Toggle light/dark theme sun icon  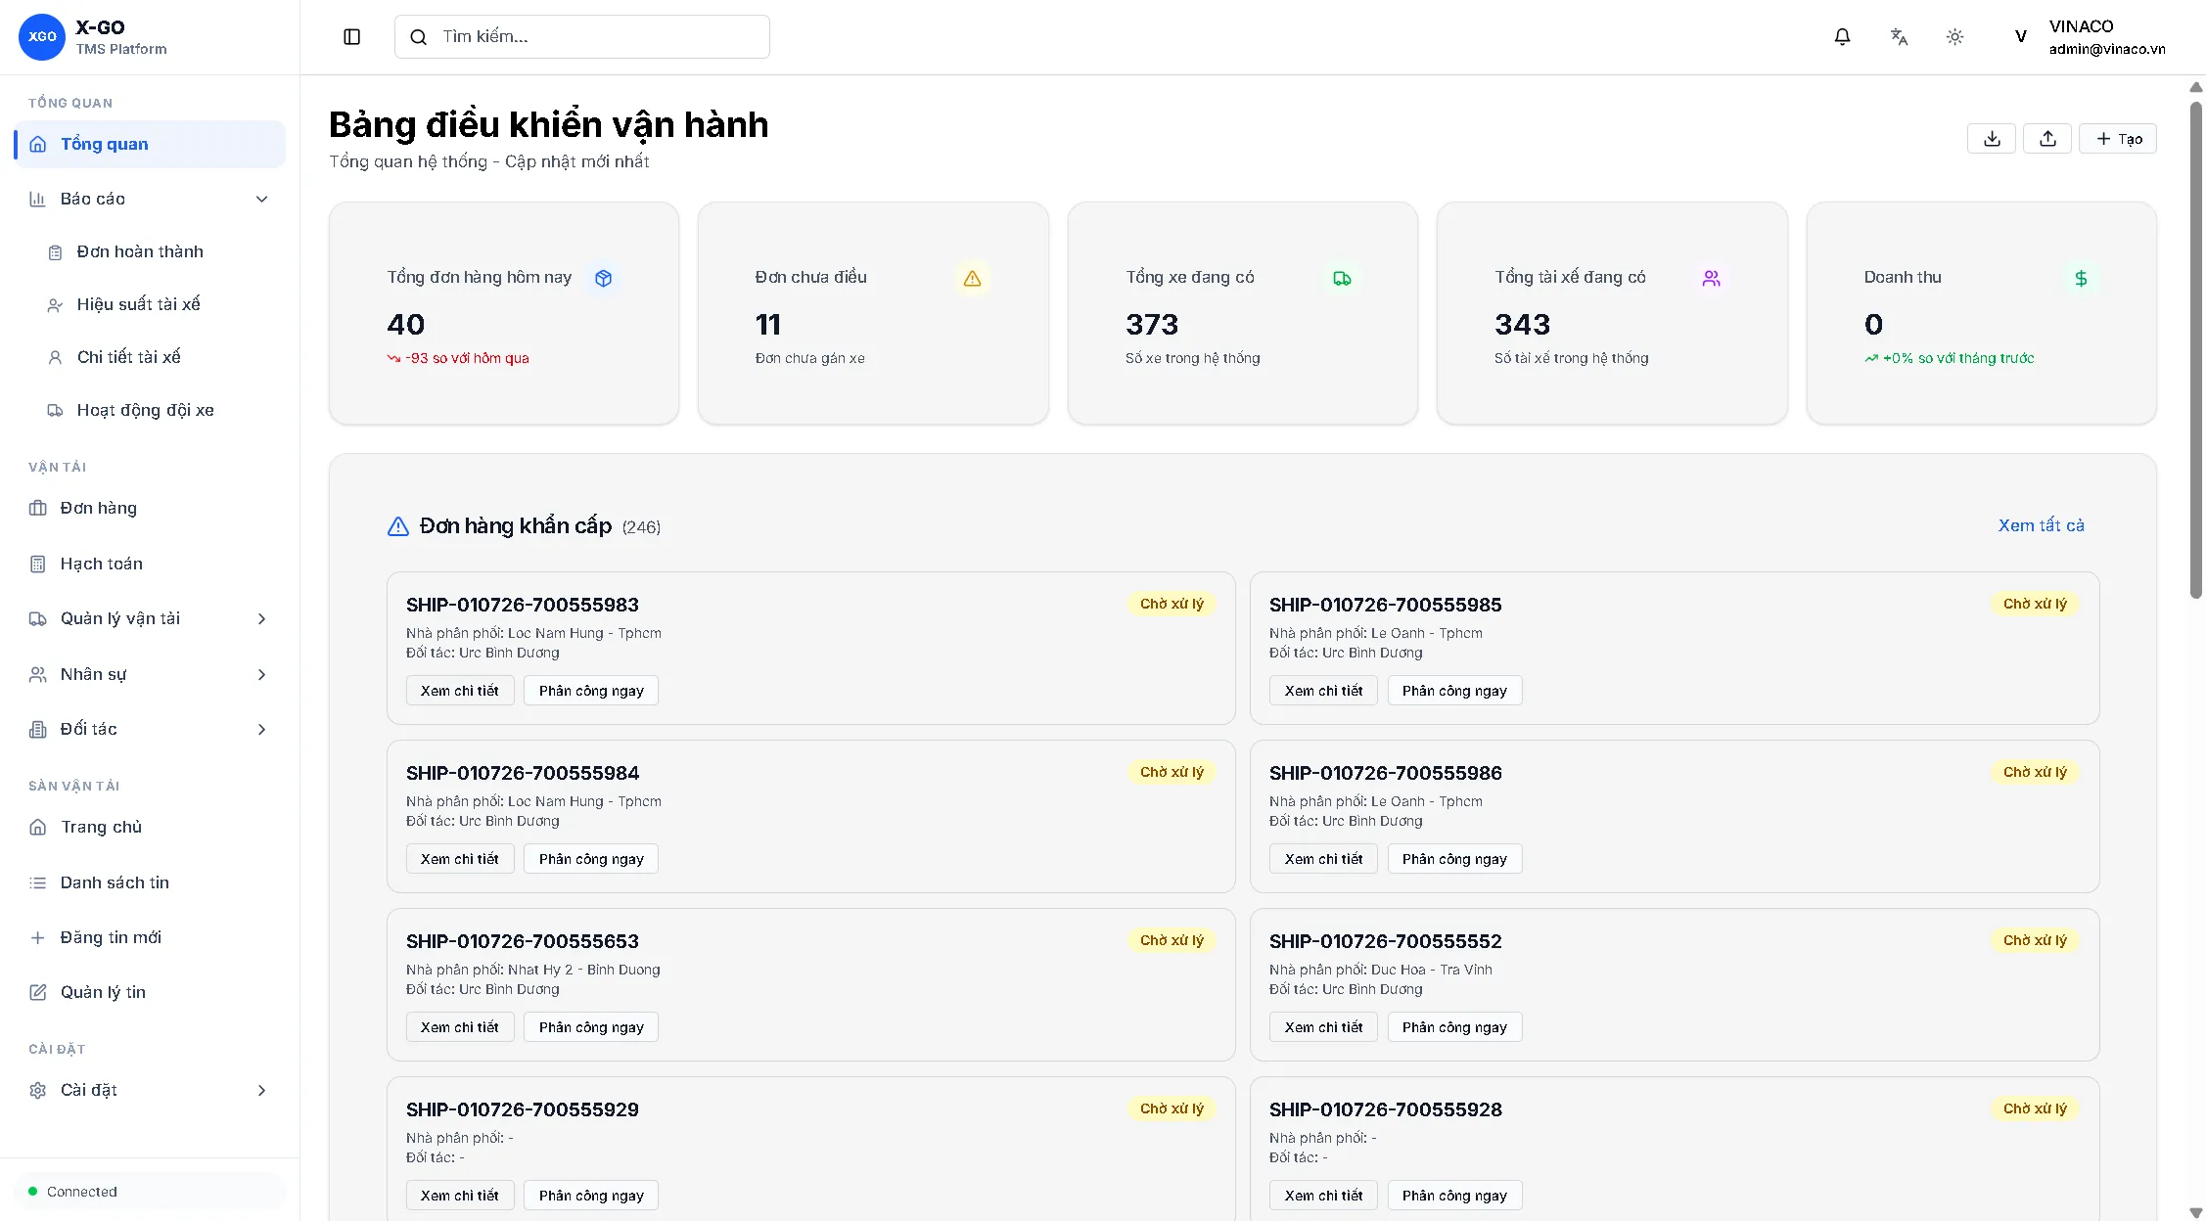(x=1954, y=37)
